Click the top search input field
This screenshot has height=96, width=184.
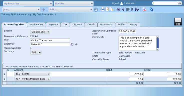pos(165,3)
